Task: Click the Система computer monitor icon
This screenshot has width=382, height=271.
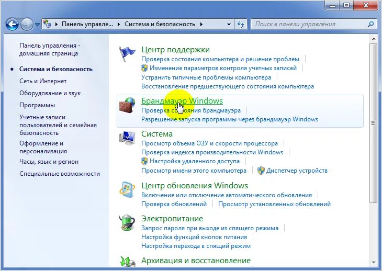Action: point(127,138)
